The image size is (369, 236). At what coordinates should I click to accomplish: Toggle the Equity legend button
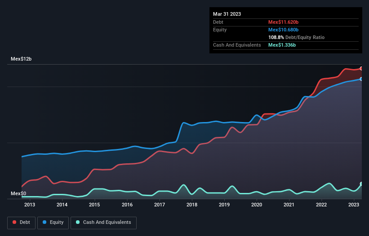(53, 223)
